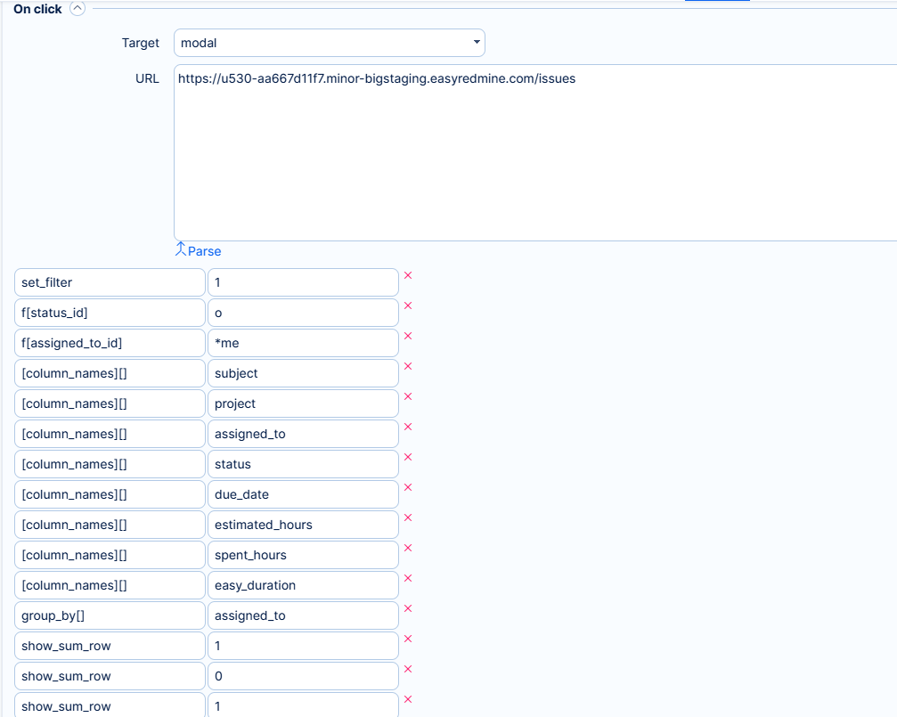
Task: Collapse the On click section
Action: click(77, 9)
